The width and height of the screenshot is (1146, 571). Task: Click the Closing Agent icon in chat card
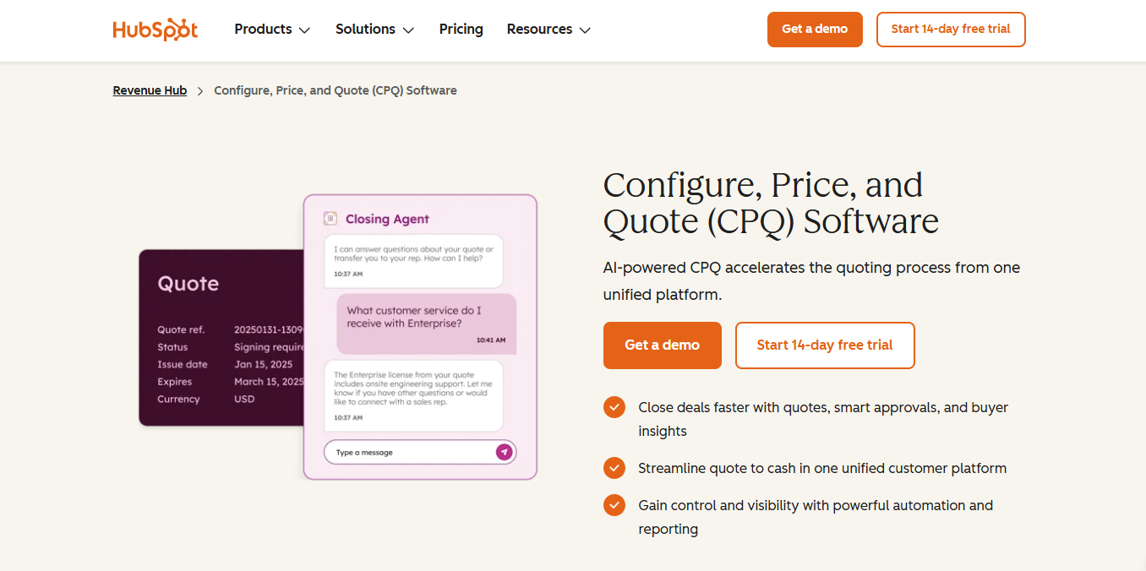[330, 219]
